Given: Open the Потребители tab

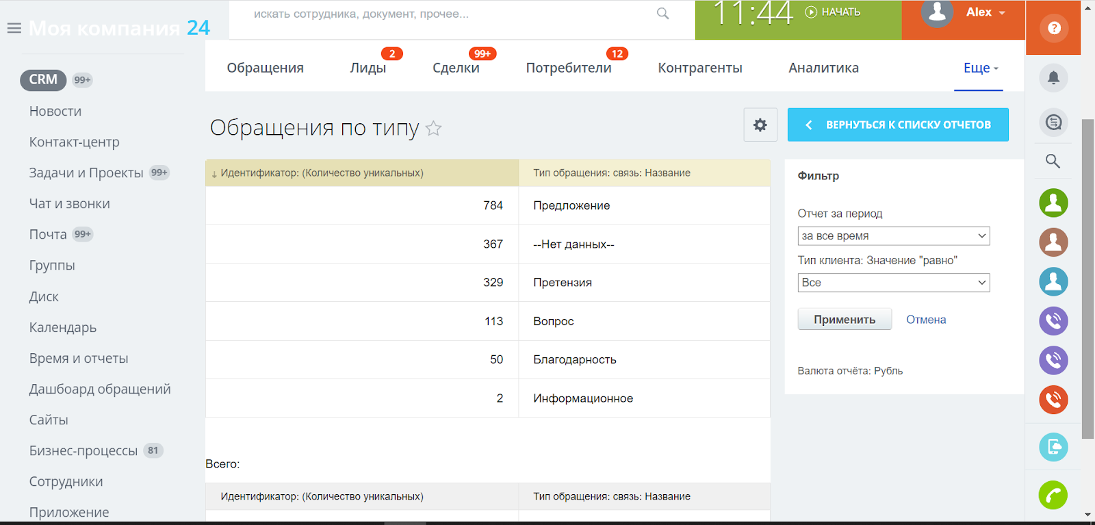Looking at the screenshot, I should click(x=569, y=68).
